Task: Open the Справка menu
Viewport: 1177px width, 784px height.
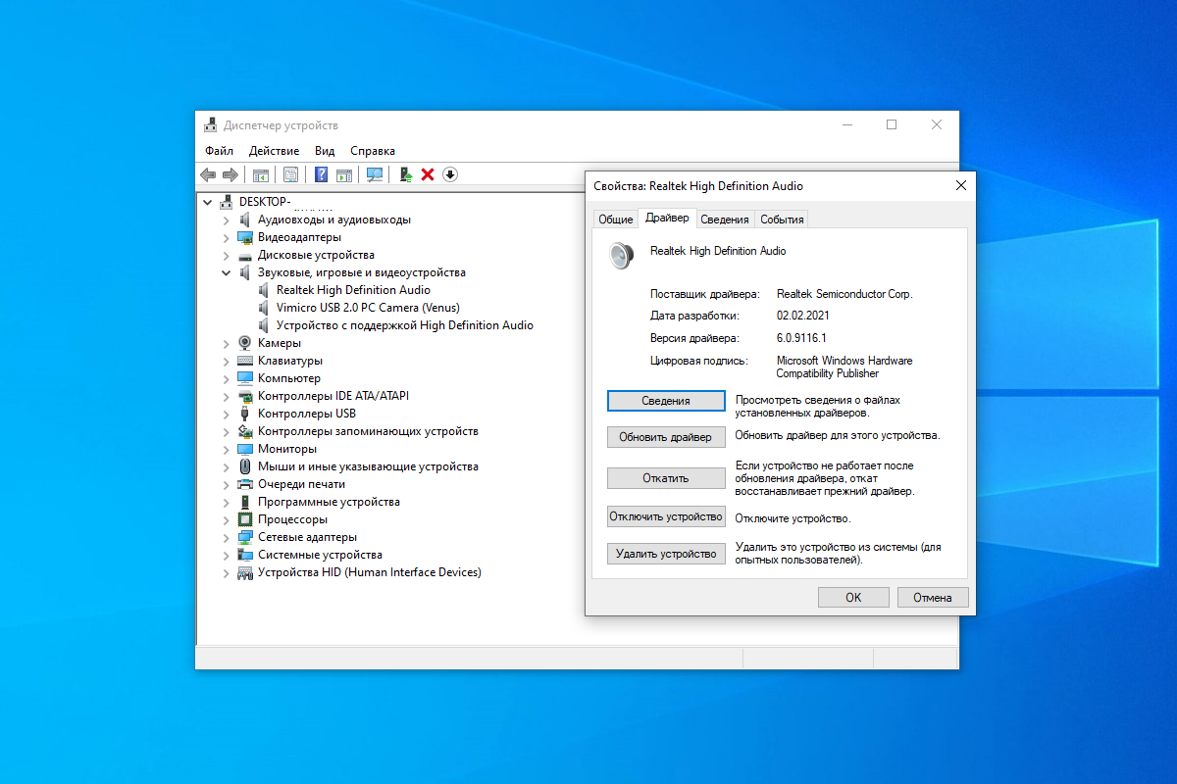Action: click(x=373, y=151)
